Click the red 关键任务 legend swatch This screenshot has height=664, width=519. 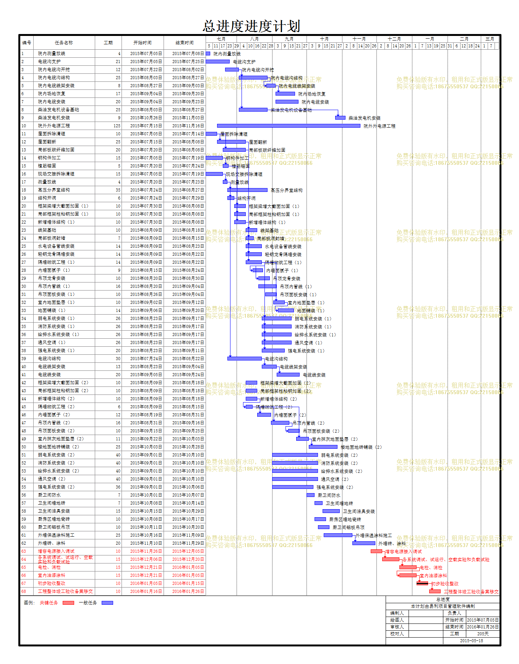point(68,603)
